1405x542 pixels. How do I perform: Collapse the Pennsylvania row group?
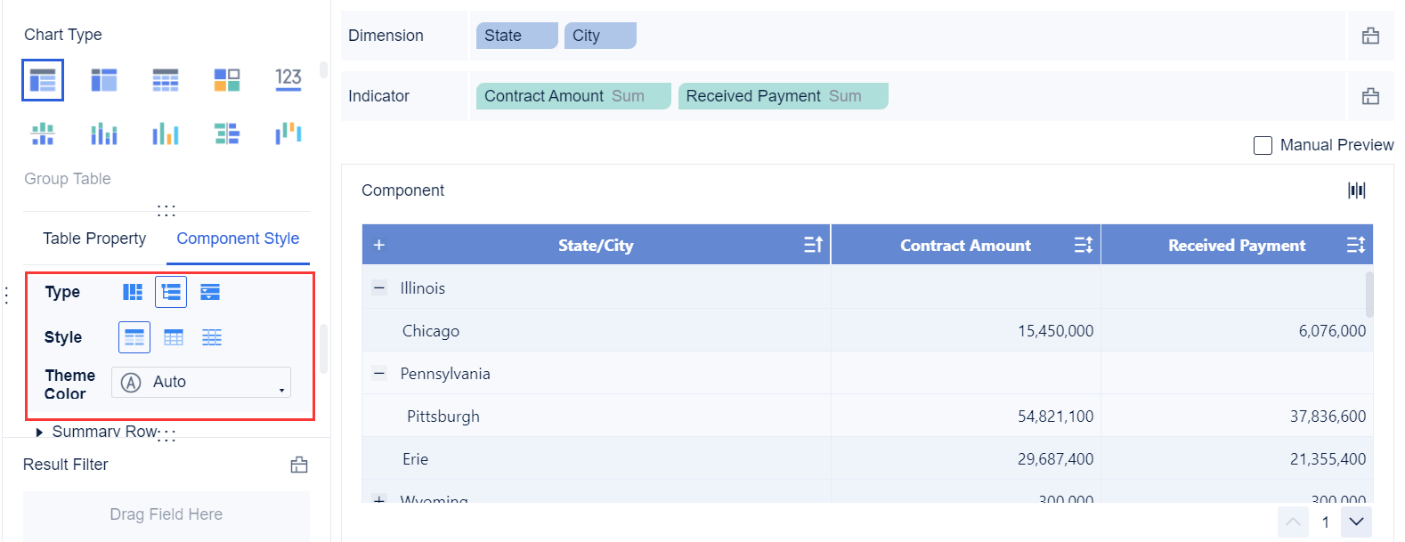pos(379,373)
